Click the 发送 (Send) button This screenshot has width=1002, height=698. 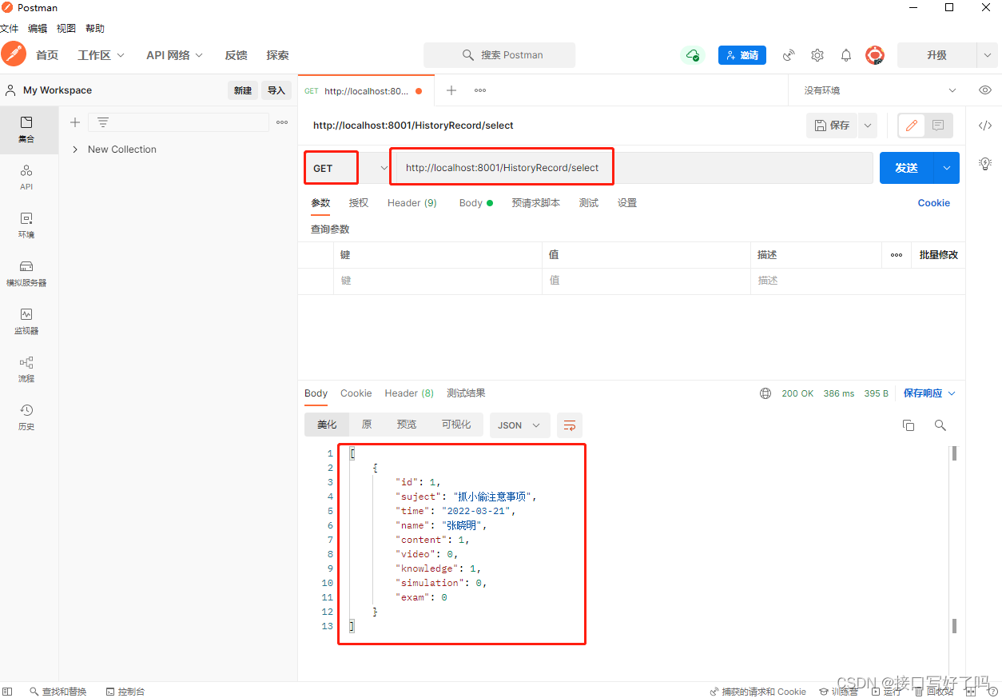(907, 168)
